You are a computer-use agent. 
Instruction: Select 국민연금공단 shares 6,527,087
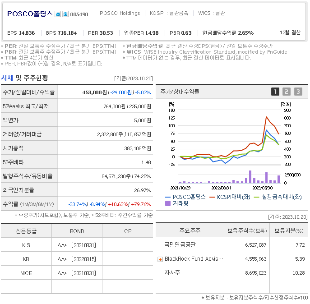(x=256, y=245)
